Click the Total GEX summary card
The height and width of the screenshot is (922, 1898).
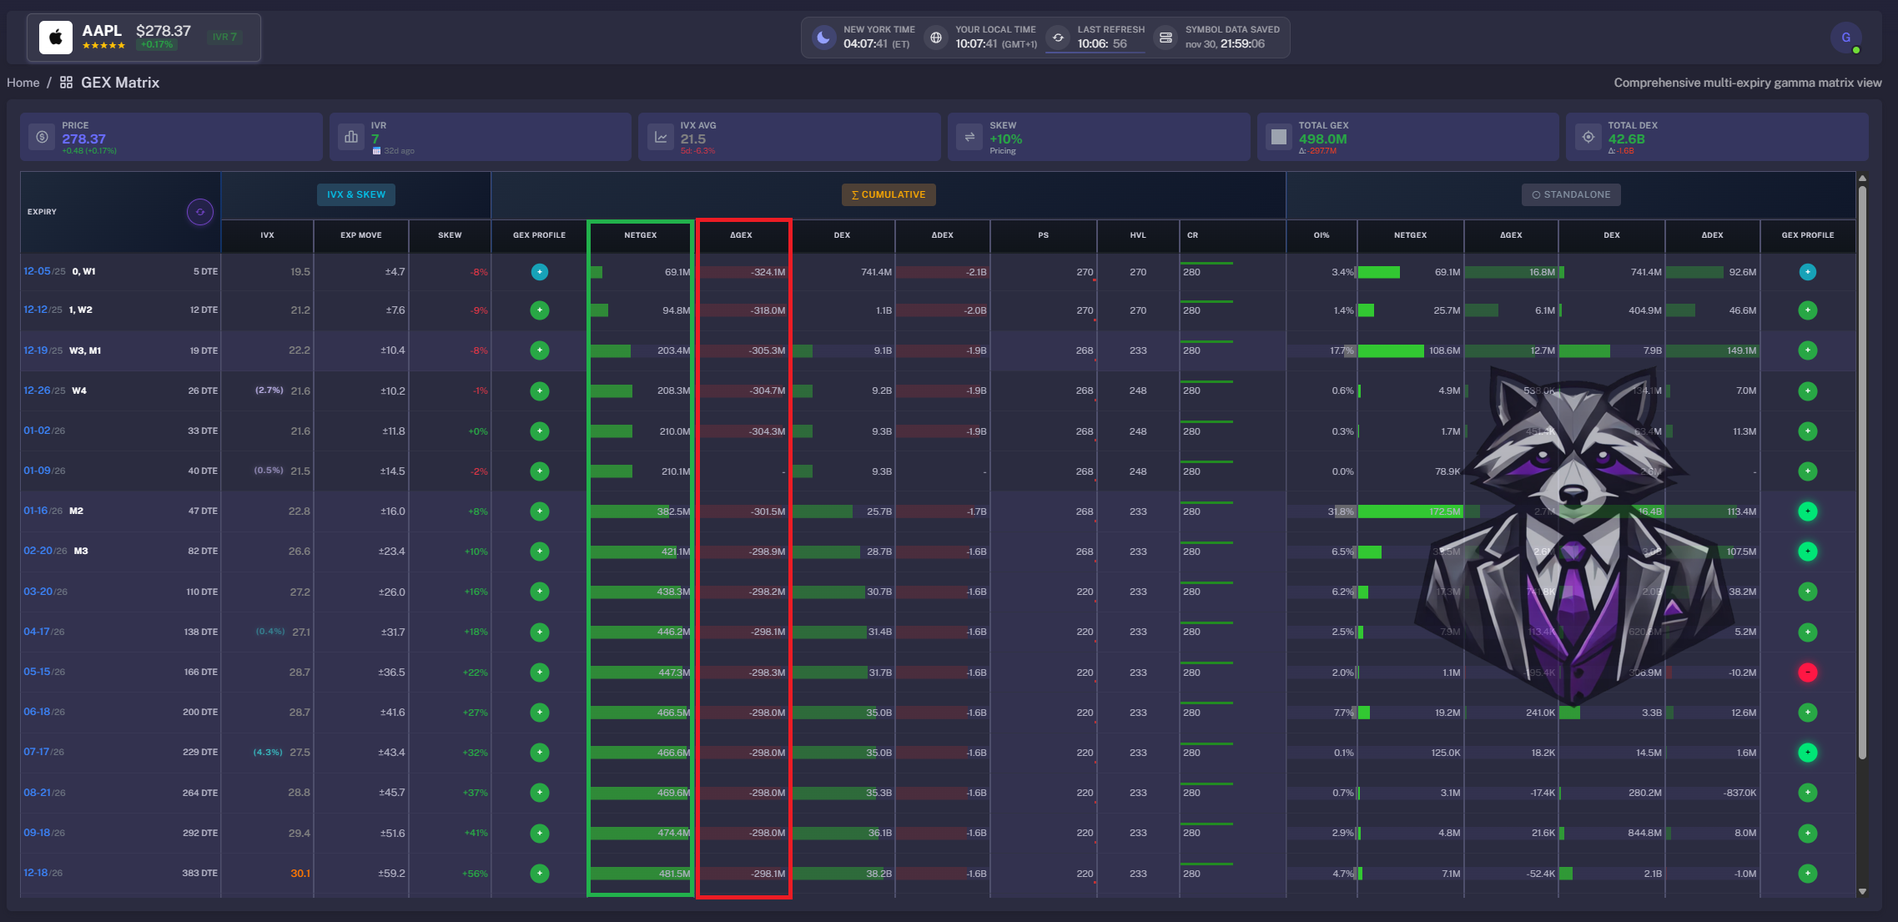tap(1407, 137)
